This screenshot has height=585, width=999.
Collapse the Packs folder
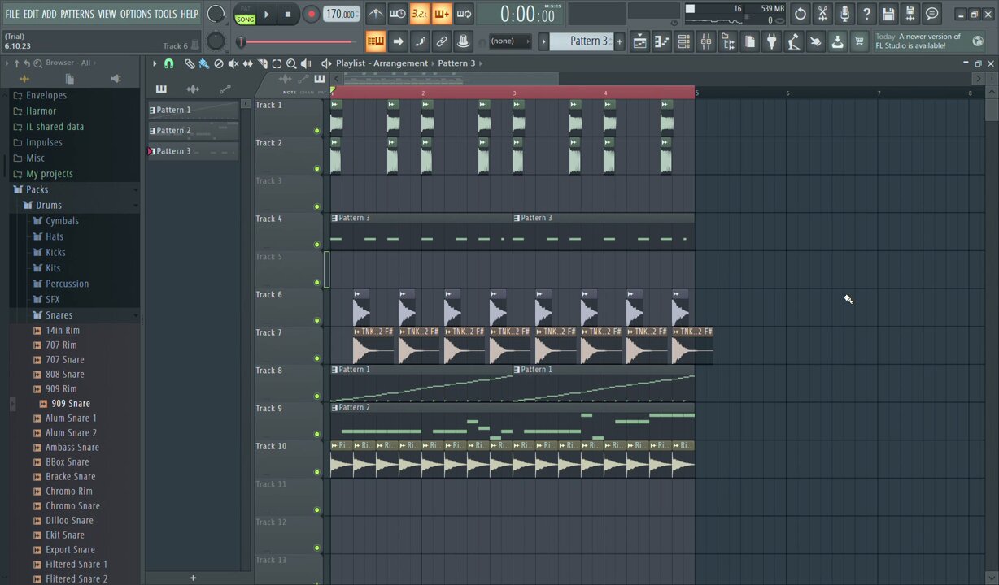(x=75, y=189)
